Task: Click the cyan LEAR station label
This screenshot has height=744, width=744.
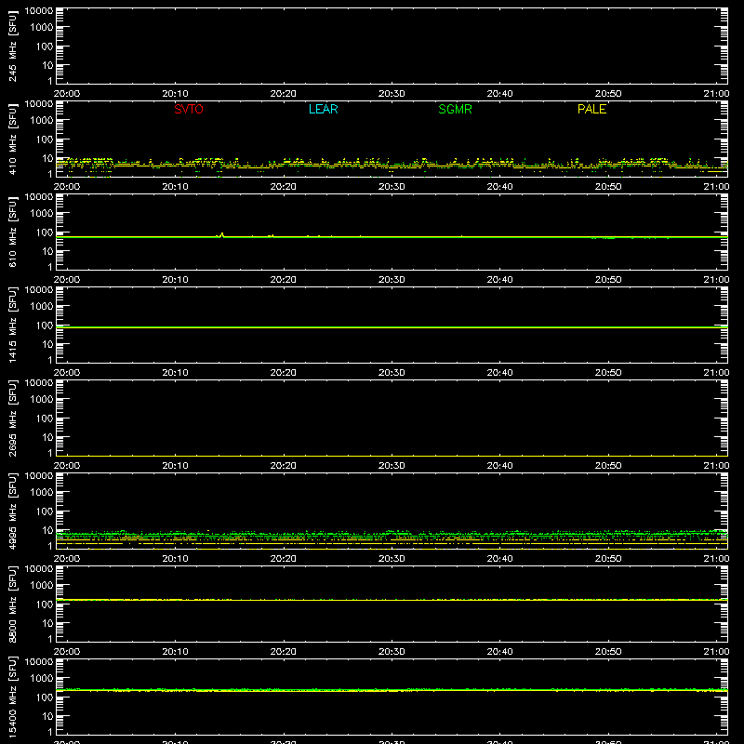Action: (x=323, y=109)
